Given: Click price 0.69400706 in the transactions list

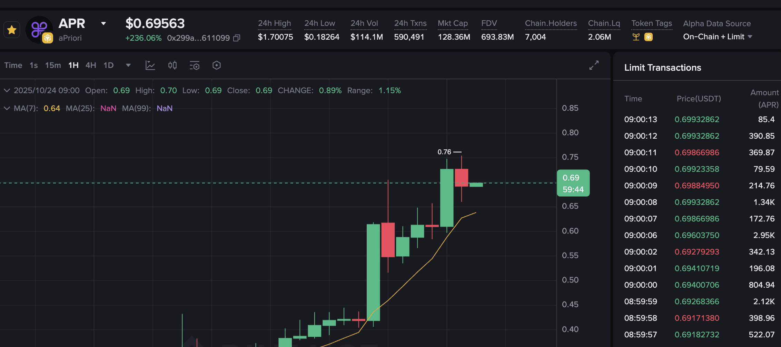Looking at the screenshot, I should (697, 285).
